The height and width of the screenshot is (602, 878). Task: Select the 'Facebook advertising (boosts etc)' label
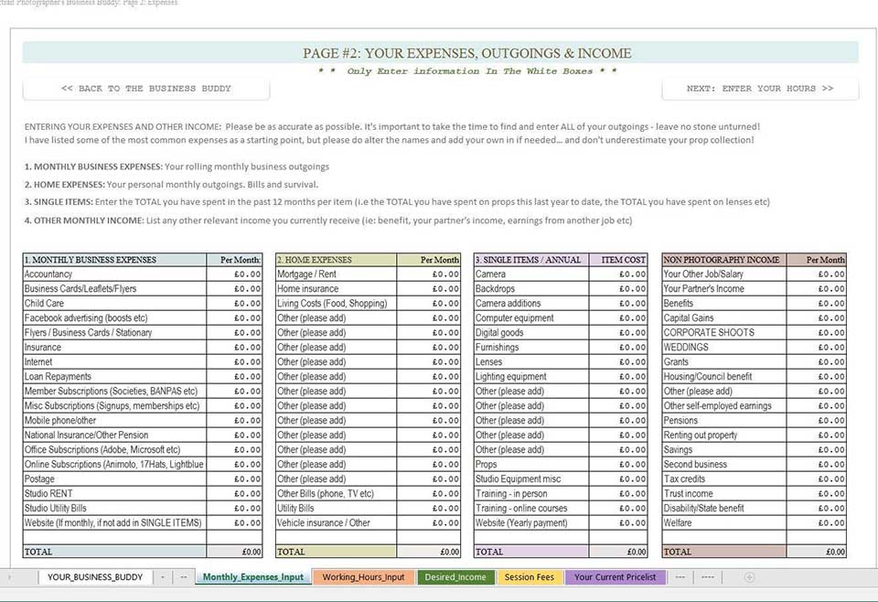86,318
